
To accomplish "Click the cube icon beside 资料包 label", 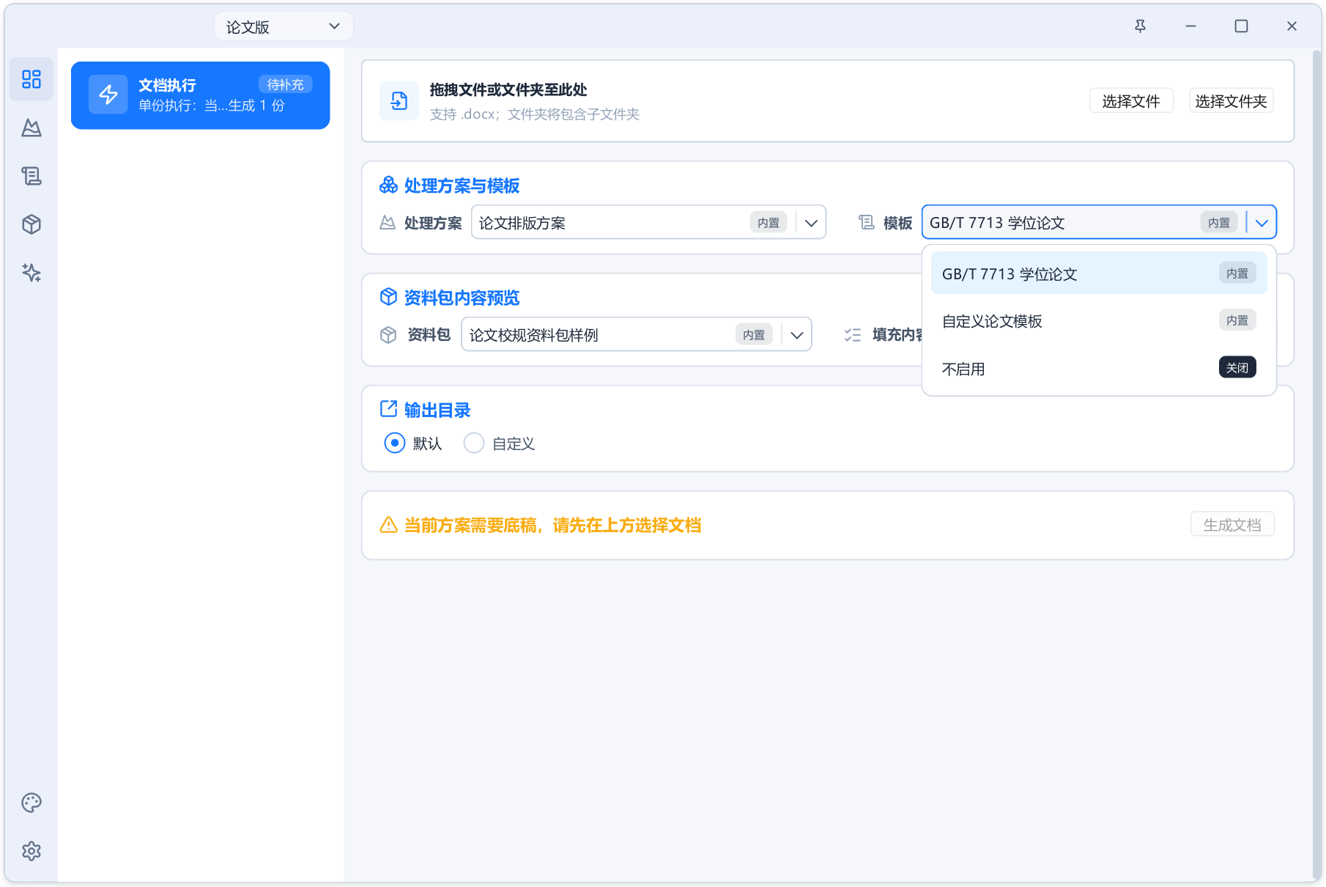I will click(x=388, y=335).
